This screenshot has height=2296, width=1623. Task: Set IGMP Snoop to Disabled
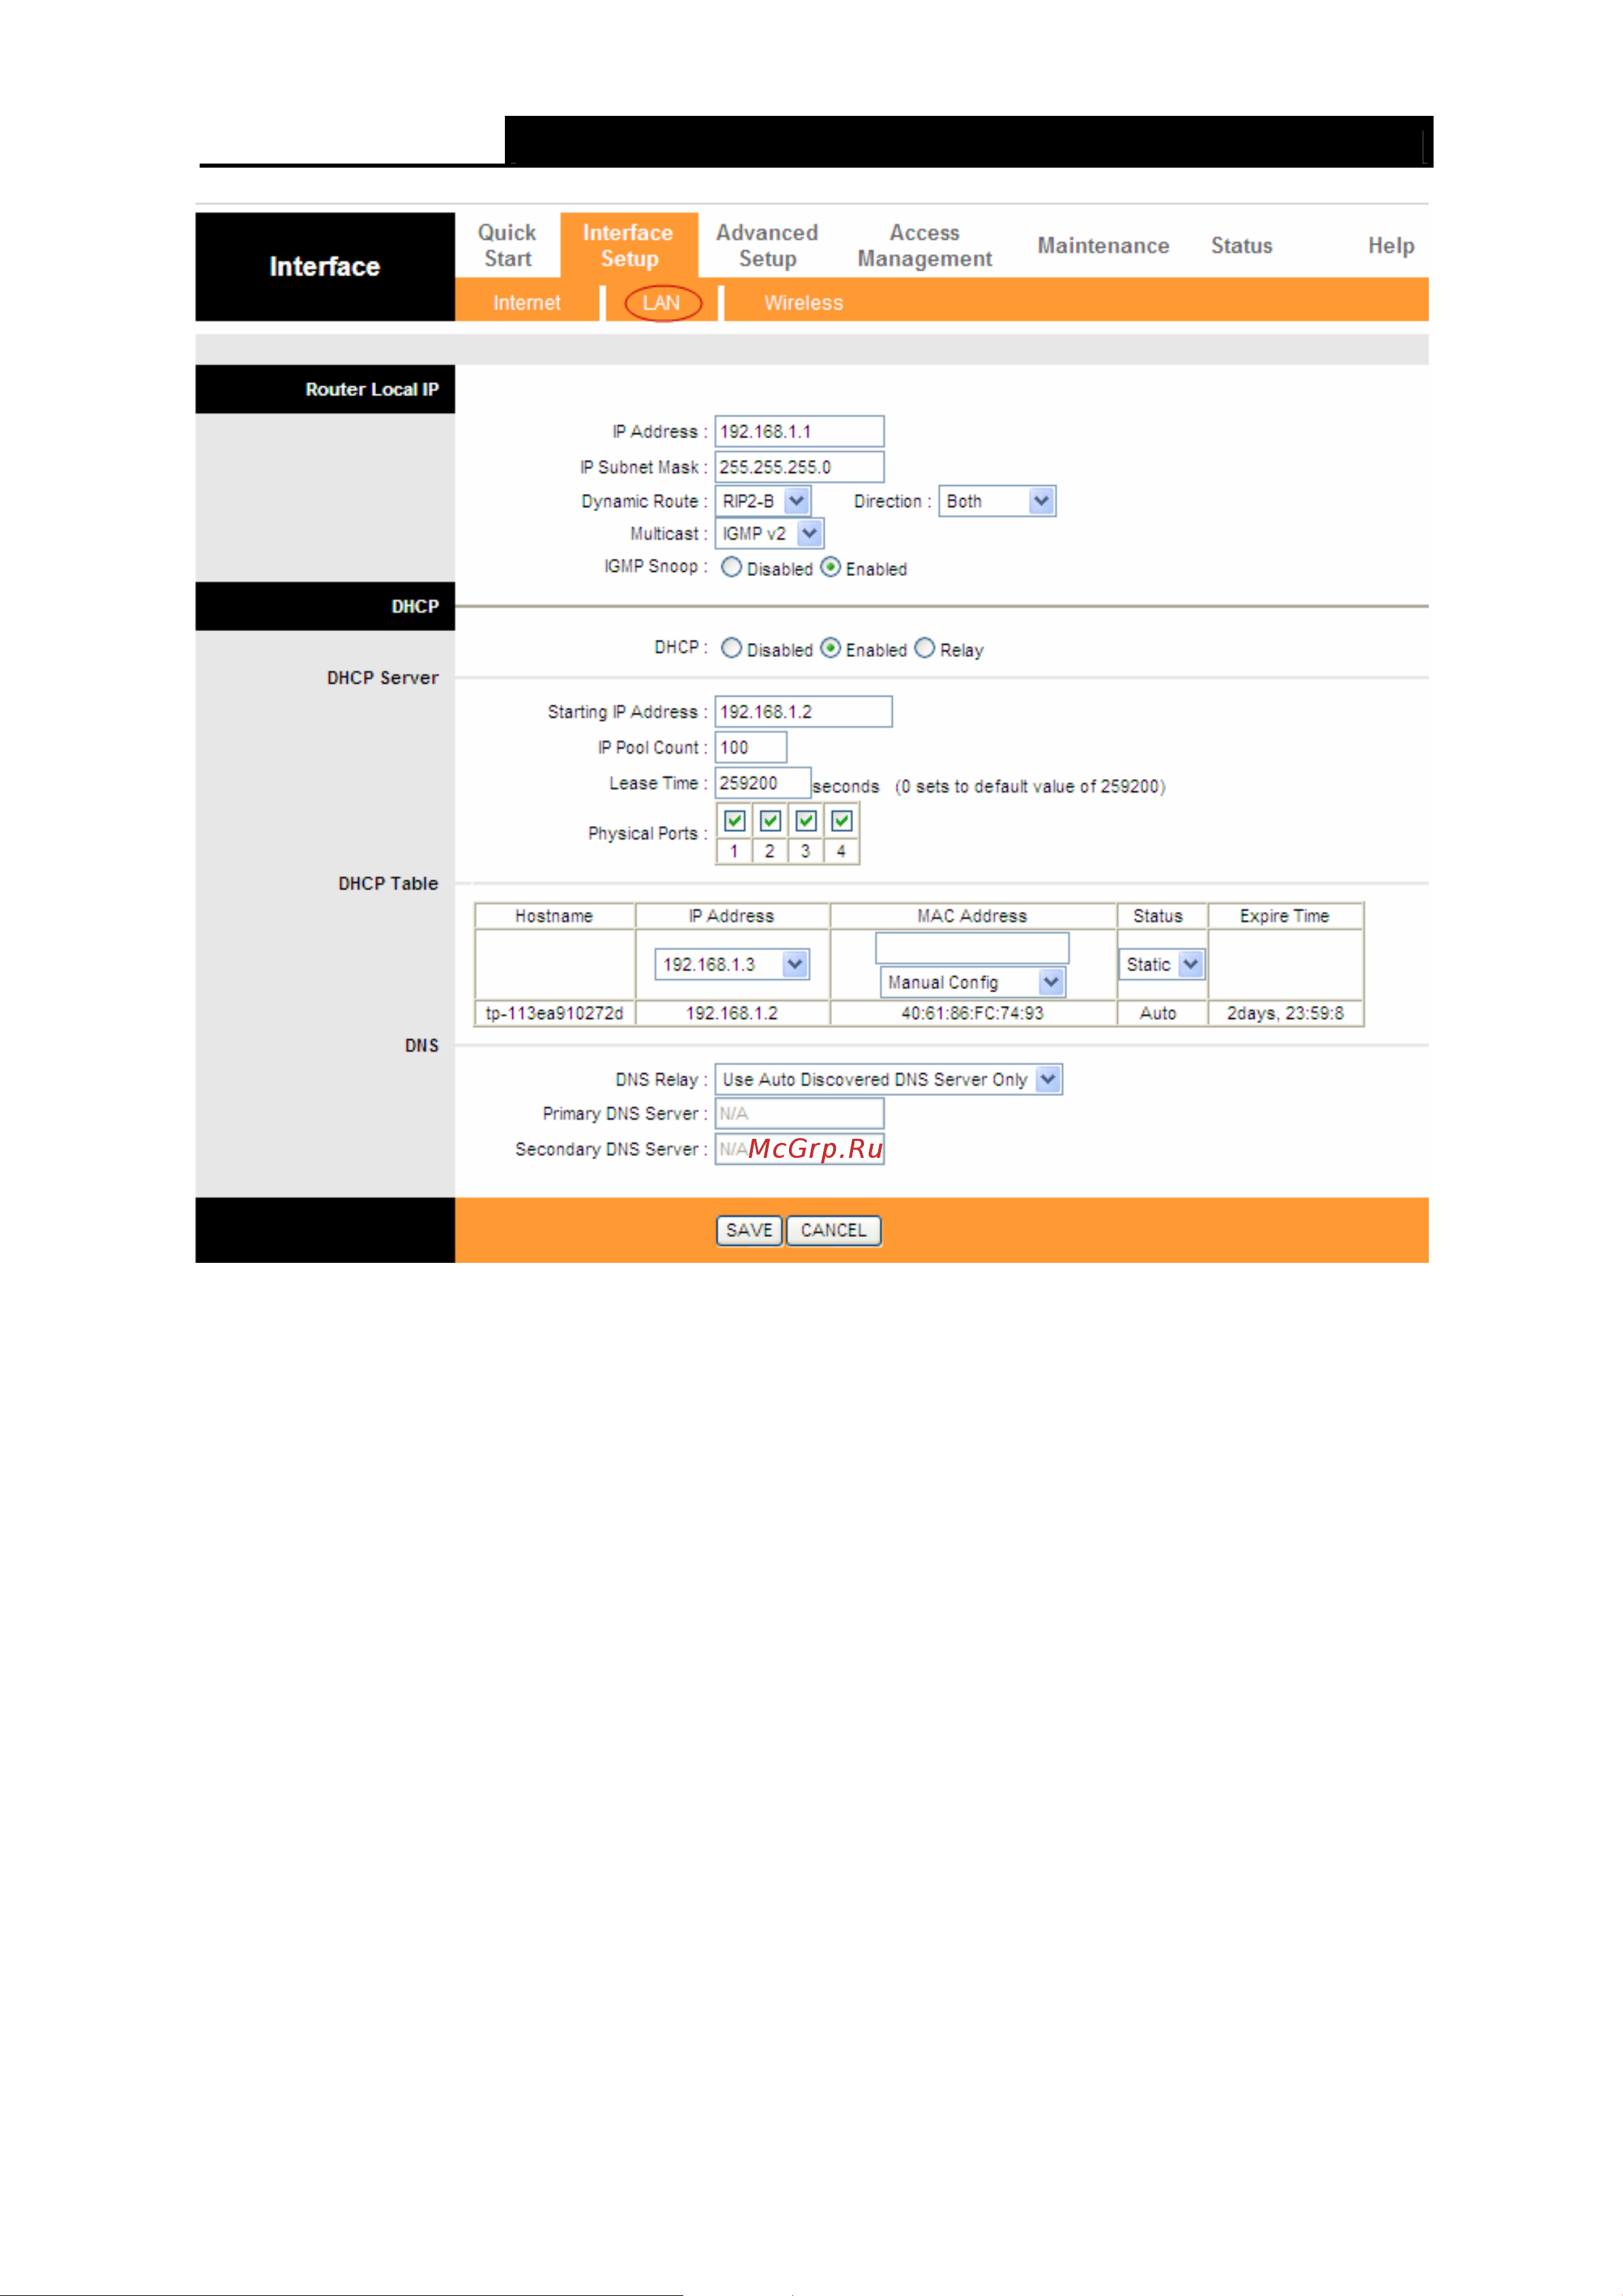tap(732, 567)
